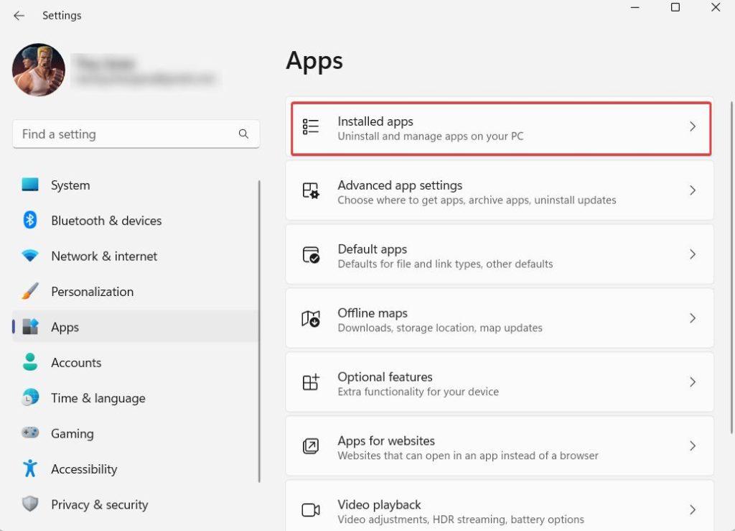Click the chevron next to Default apps
Viewport: 735px width, 531px height.
coord(693,254)
